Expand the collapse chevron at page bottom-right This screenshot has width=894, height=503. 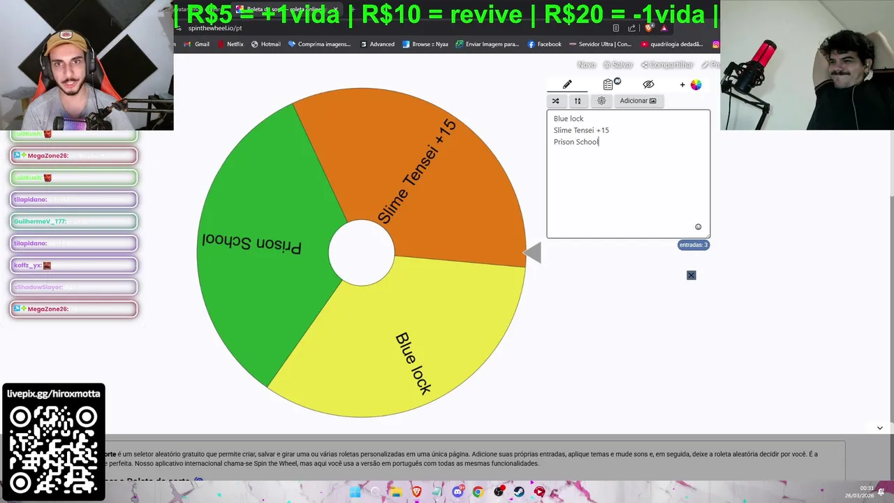(880, 428)
